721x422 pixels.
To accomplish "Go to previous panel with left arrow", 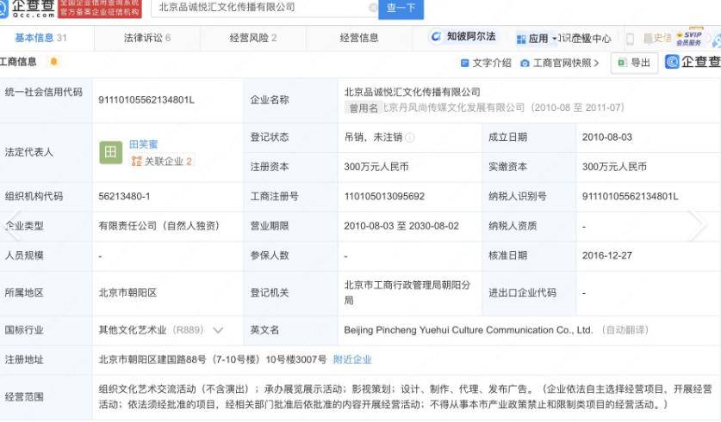I will [13, 225].
